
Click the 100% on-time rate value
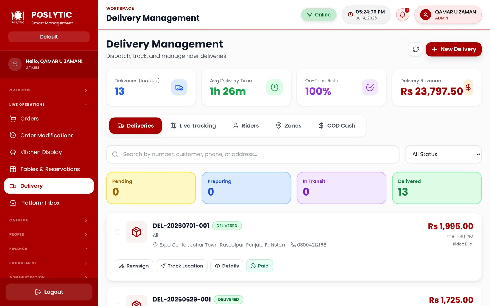click(x=318, y=91)
